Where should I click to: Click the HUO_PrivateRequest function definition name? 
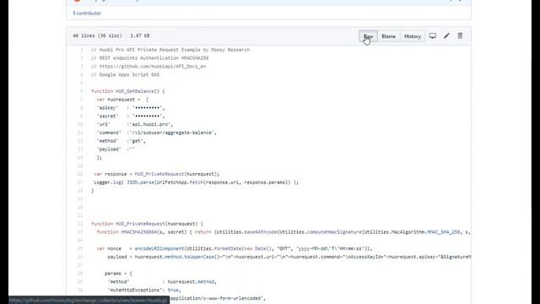pyautogui.click(x=140, y=224)
